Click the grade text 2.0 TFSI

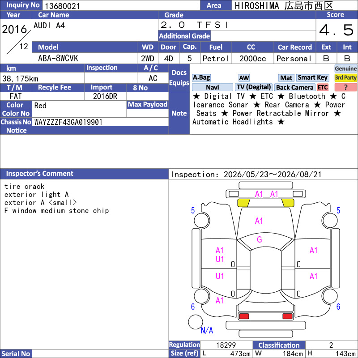pos(194,25)
